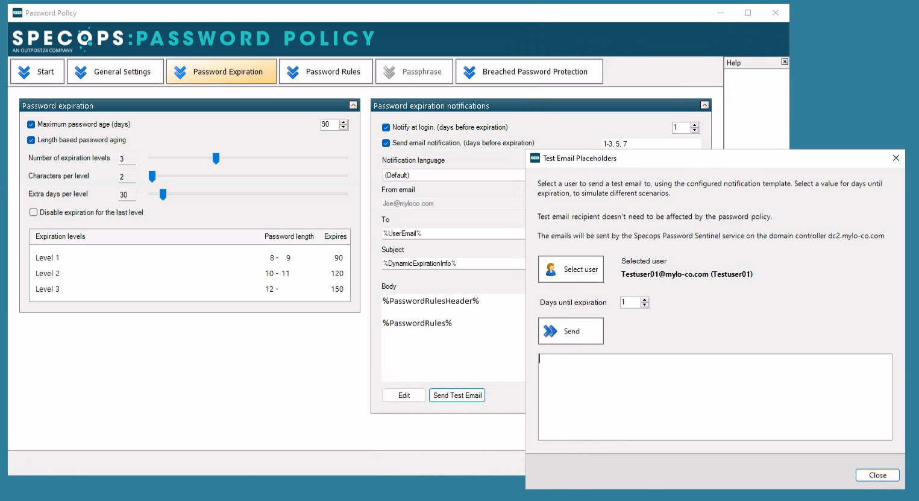Click the double-arrow icon on Send button
The image size is (919, 501).
click(550, 331)
